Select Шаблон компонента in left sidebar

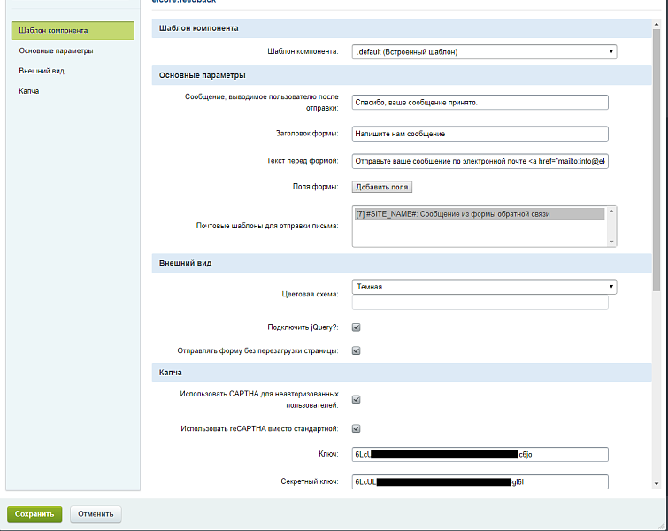click(73, 31)
